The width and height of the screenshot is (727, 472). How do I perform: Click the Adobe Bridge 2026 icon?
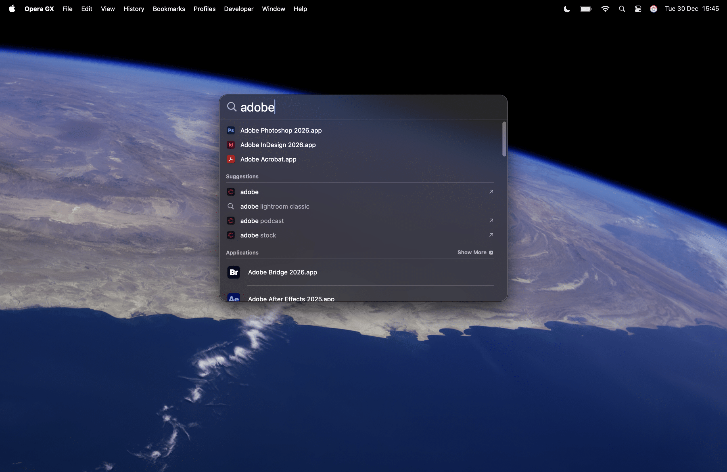(x=233, y=272)
